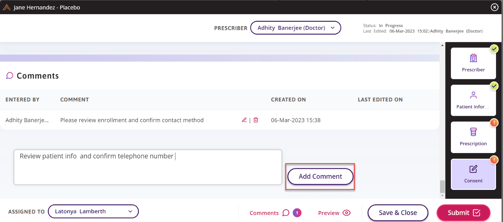The height and width of the screenshot is (222, 503).
Task: Click the Save & Close button
Action: coord(398,213)
